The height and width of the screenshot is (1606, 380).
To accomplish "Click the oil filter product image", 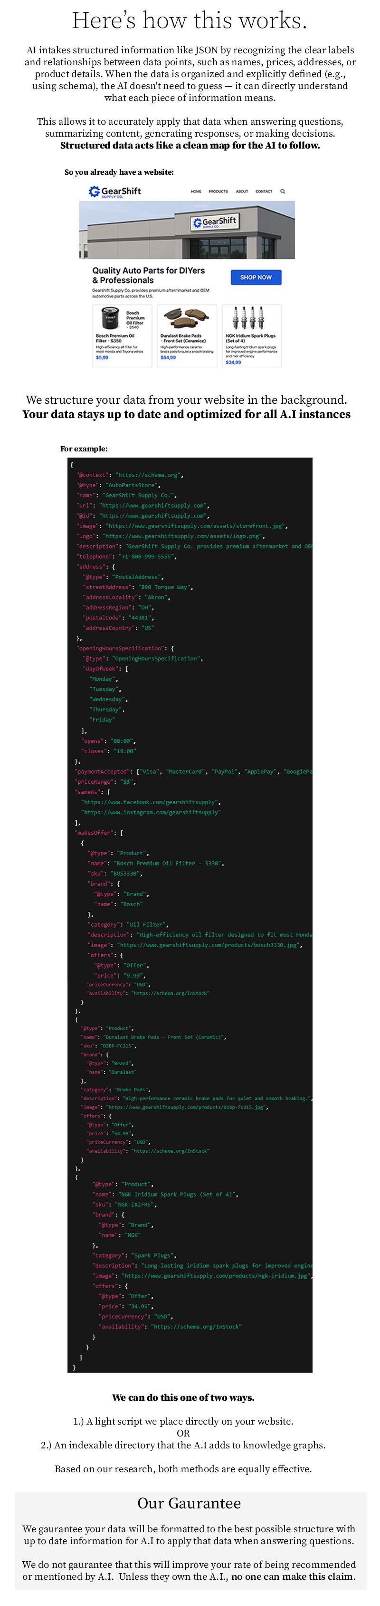I will click(110, 319).
